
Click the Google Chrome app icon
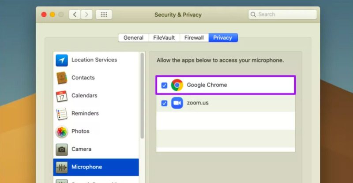click(x=177, y=85)
